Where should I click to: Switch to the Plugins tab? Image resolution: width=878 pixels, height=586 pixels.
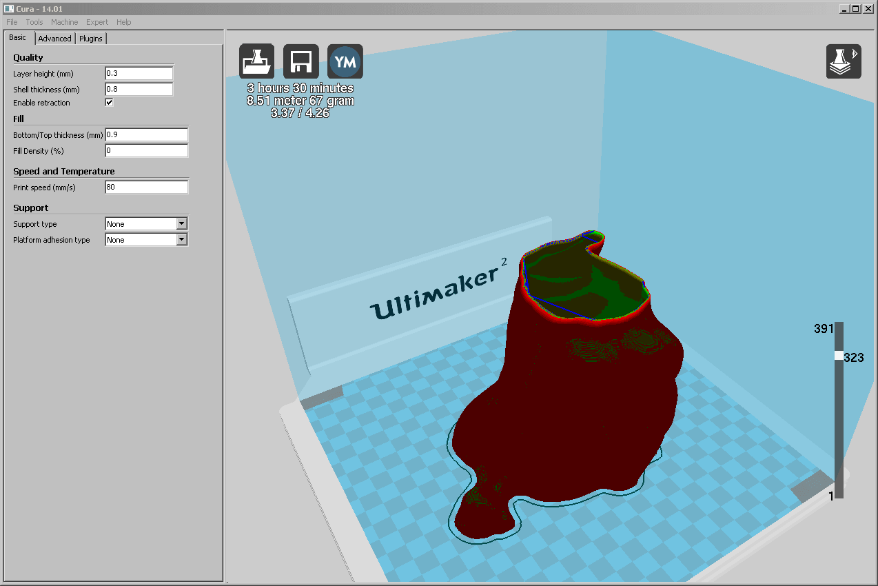tap(91, 39)
